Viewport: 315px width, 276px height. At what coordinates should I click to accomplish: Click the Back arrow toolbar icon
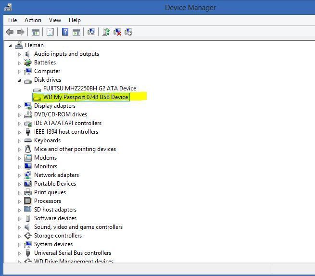tap(10, 32)
